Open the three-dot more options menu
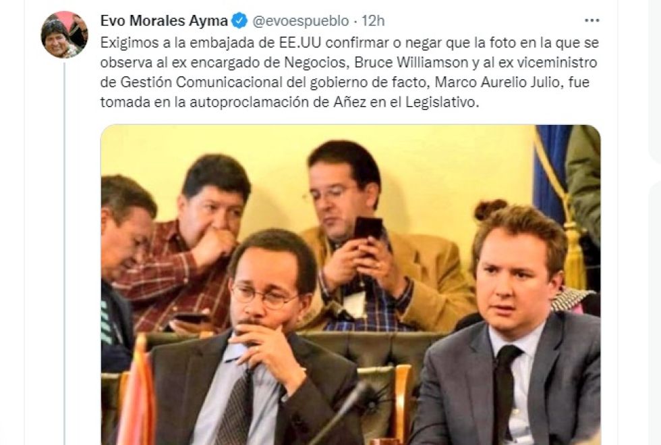 (592, 20)
